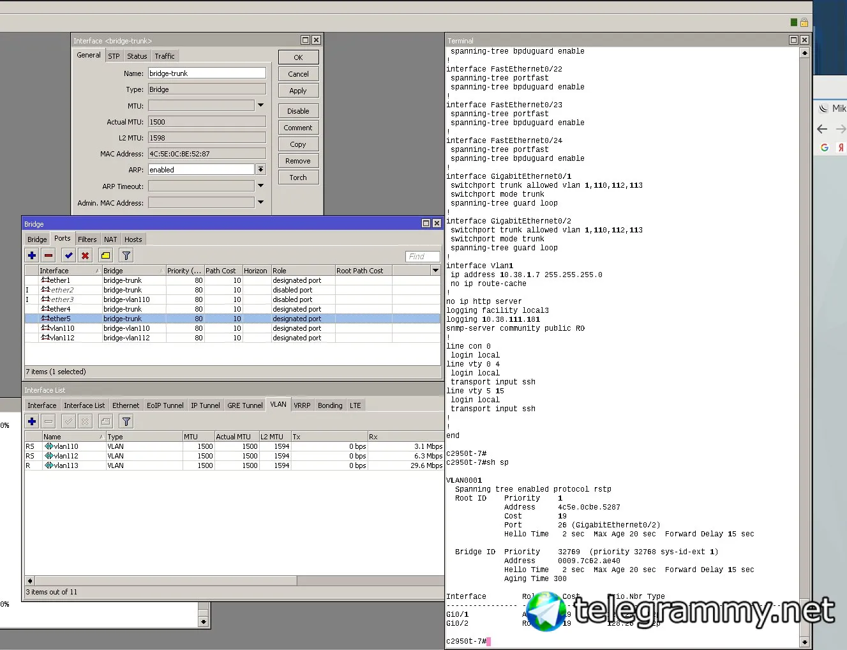Open the MTU dropdown arrow in bridge-trunk window
The width and height of the screenshot is (847, 650).
(x=260, y=105)
